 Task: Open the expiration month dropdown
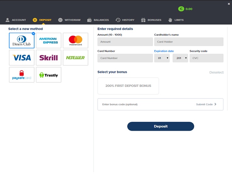pos(162,58)
